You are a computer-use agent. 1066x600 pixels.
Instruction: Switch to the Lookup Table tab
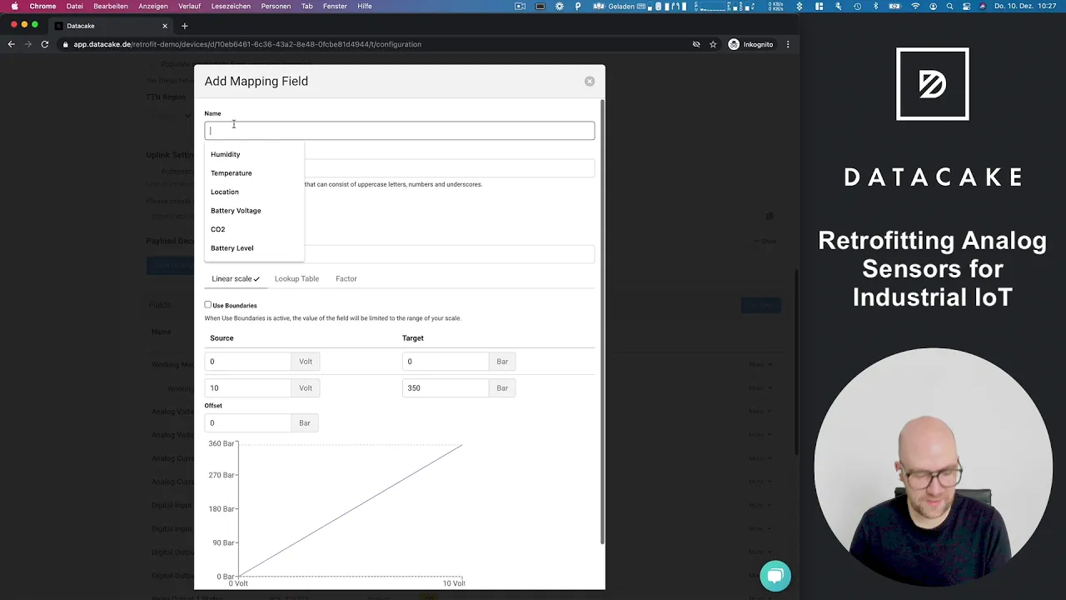click(296, 279)
